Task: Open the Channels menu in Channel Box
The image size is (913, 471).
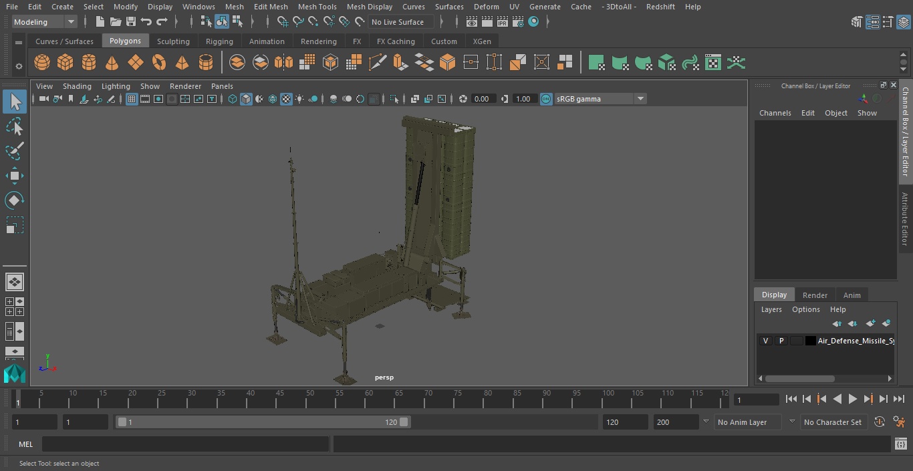Action: click(x=775, y=113)
